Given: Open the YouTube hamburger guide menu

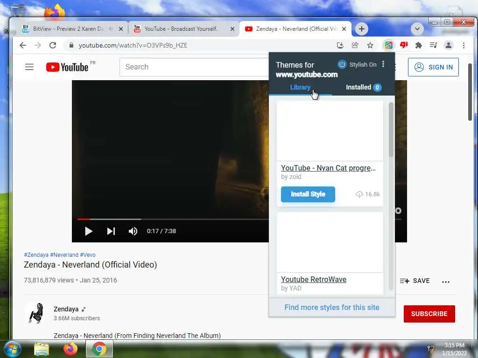Looking at the screenshot, I should click(29, 67).
